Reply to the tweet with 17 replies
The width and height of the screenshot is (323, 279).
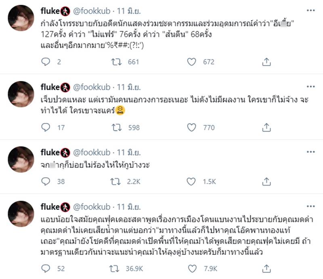46,128
